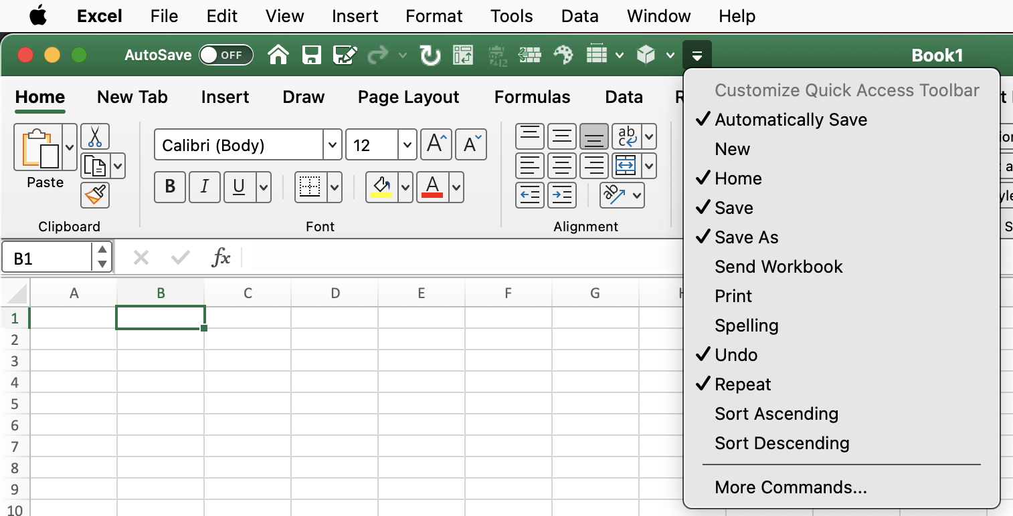Click the Wrap Text icon
This screenshot has width=1013, height=516.
627,136
